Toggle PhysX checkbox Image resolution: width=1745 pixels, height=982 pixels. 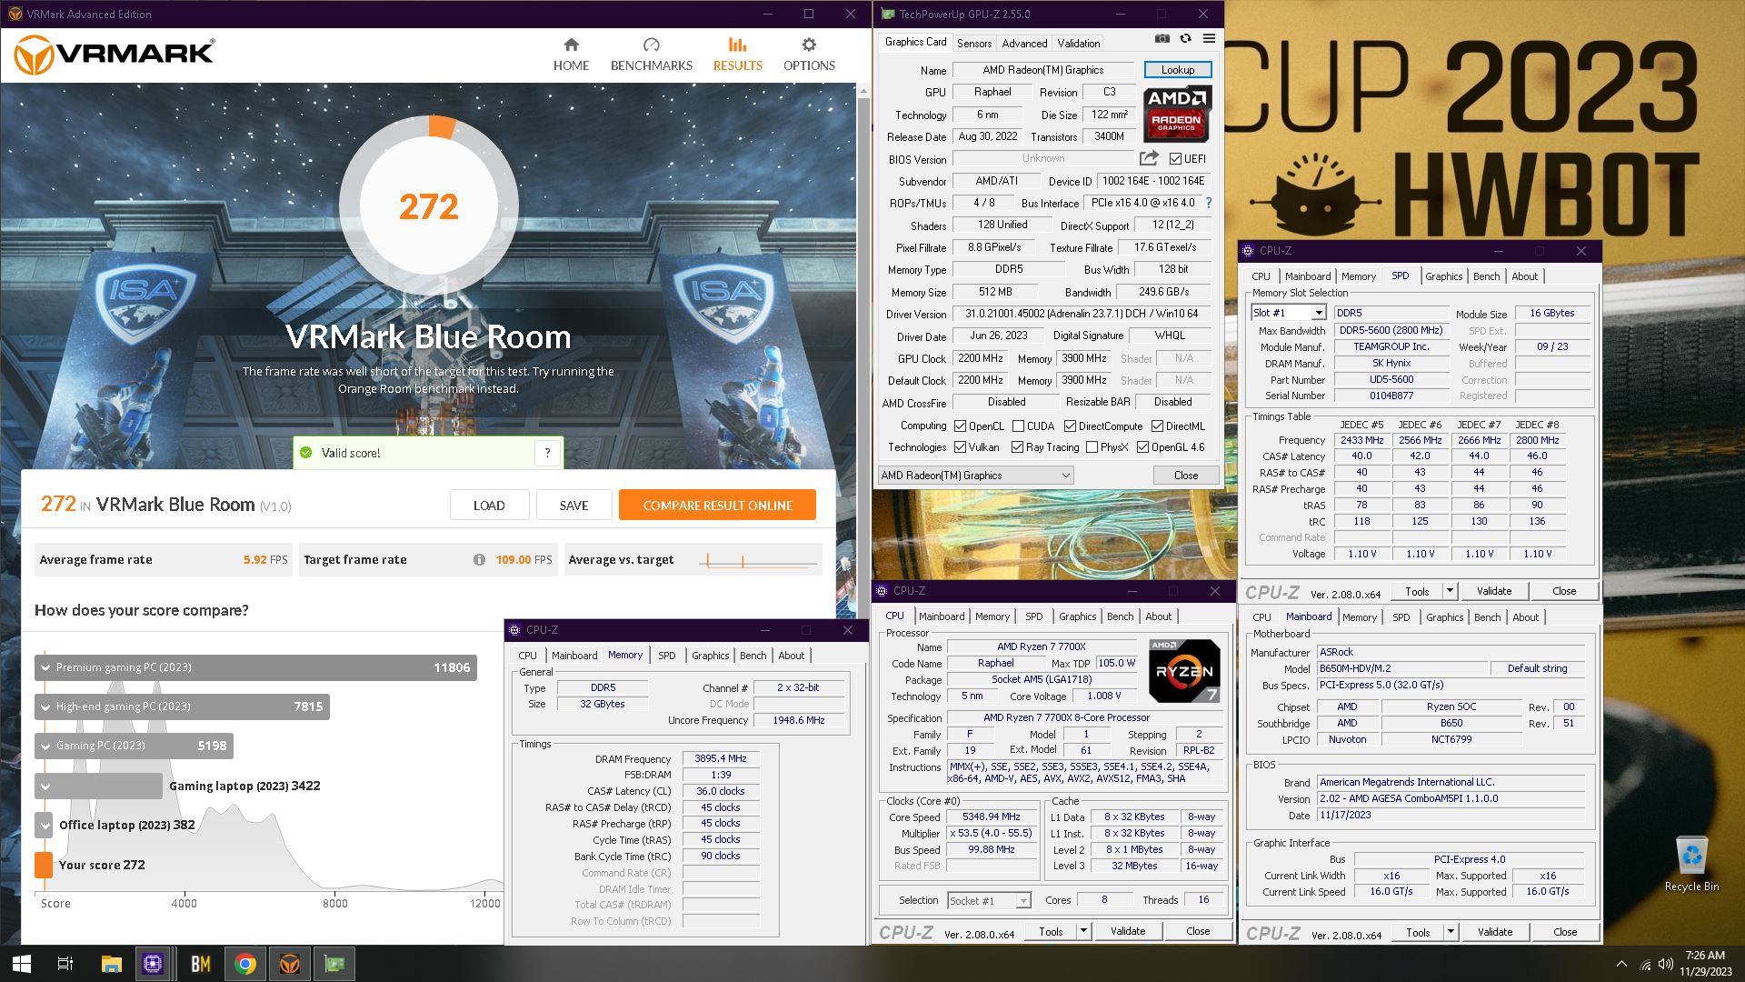click(1092, 447)
